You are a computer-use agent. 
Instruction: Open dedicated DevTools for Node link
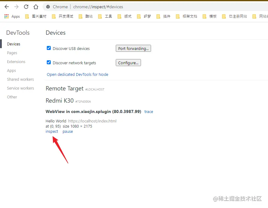click(x=77, y=74)
